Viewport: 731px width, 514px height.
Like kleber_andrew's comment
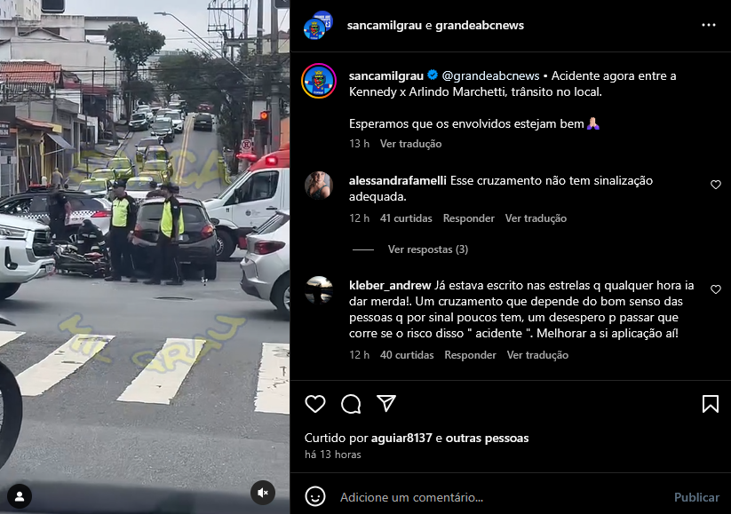[x=716, y=289]
